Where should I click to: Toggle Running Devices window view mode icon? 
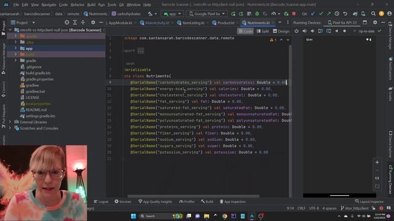tap(365, 23)
